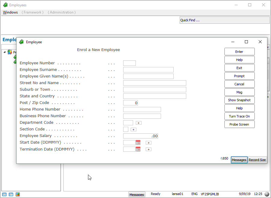Click the Msg button

(239, 92)
